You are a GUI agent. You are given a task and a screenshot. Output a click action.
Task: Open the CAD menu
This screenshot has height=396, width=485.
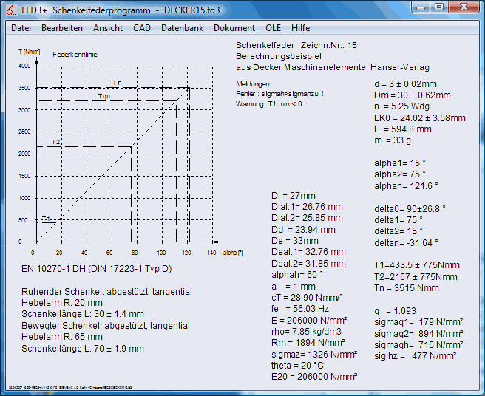[142, 28]
